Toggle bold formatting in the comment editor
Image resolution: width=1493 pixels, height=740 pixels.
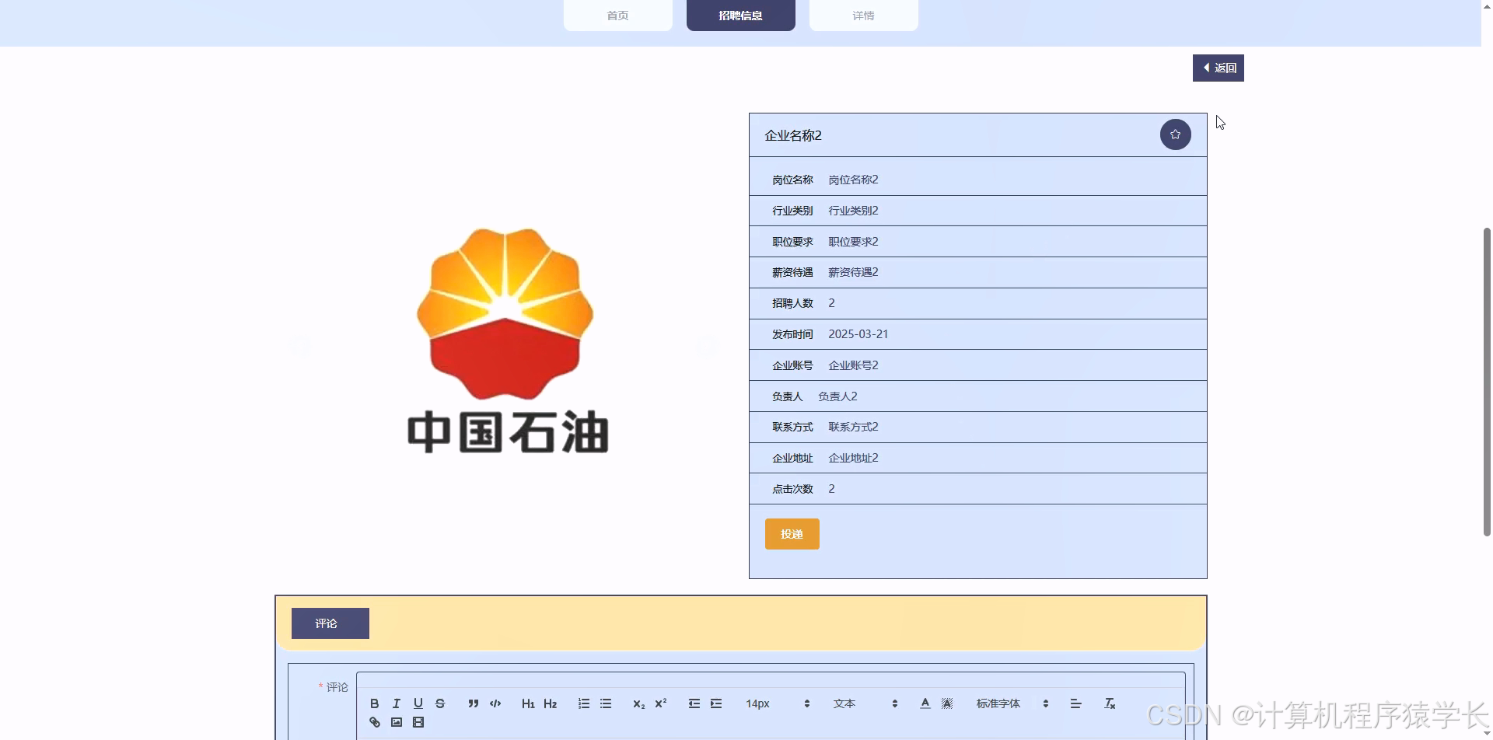374,703
